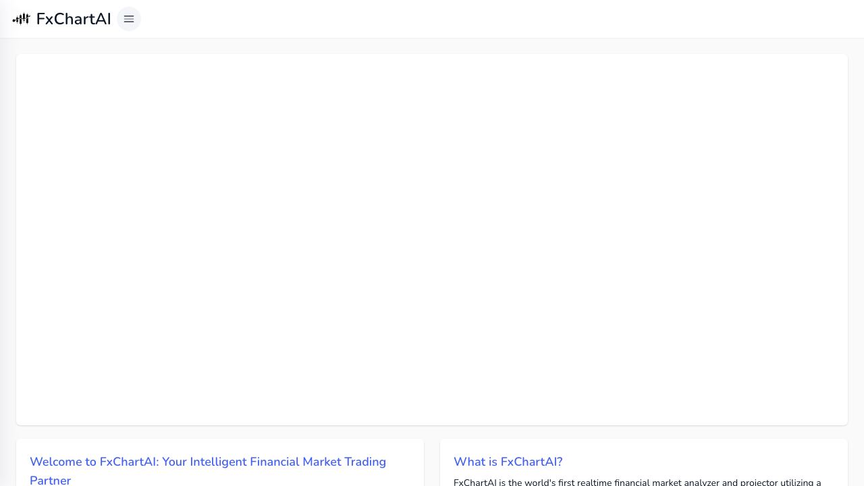Click the FxChartAI candlestick logo icon
This screenshot has width=864, height=486.
[21, 19]
